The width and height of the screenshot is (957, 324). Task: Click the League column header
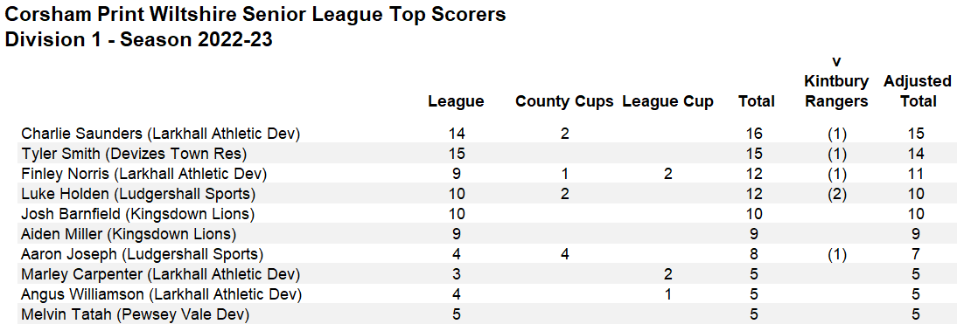tap(456, 101)
